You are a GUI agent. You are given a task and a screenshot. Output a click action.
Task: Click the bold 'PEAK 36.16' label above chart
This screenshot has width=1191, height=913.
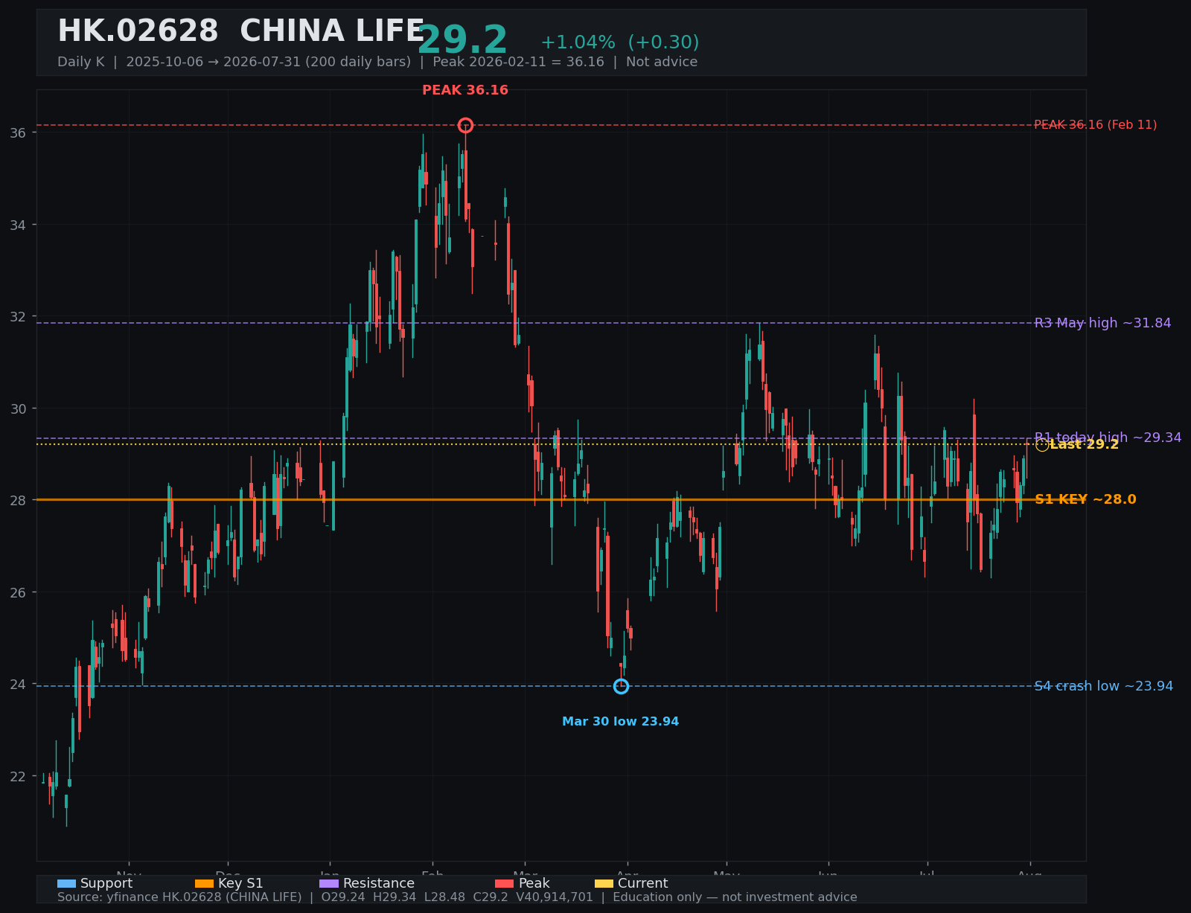[x=465, y=90]
